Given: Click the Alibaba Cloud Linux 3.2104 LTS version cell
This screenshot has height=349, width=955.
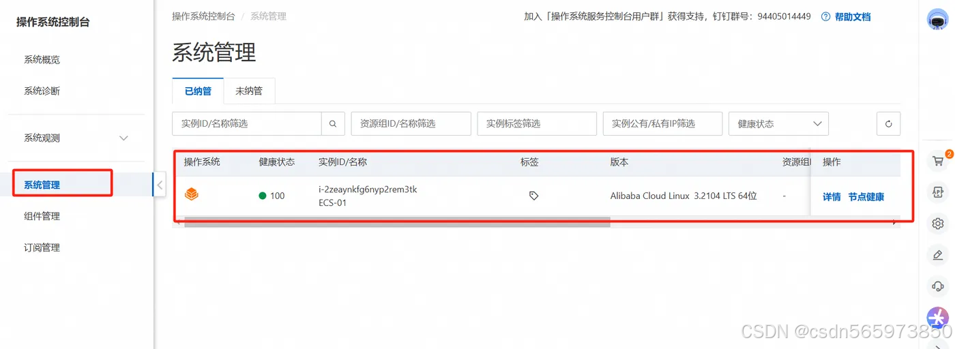Looking at the screenshot, I should (x=684, y=196).
